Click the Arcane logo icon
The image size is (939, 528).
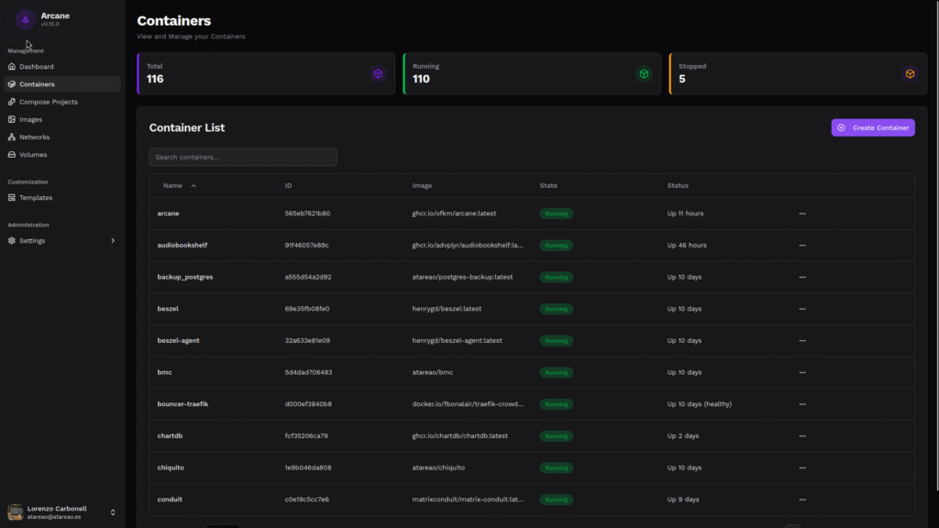(x=26, y=19)
